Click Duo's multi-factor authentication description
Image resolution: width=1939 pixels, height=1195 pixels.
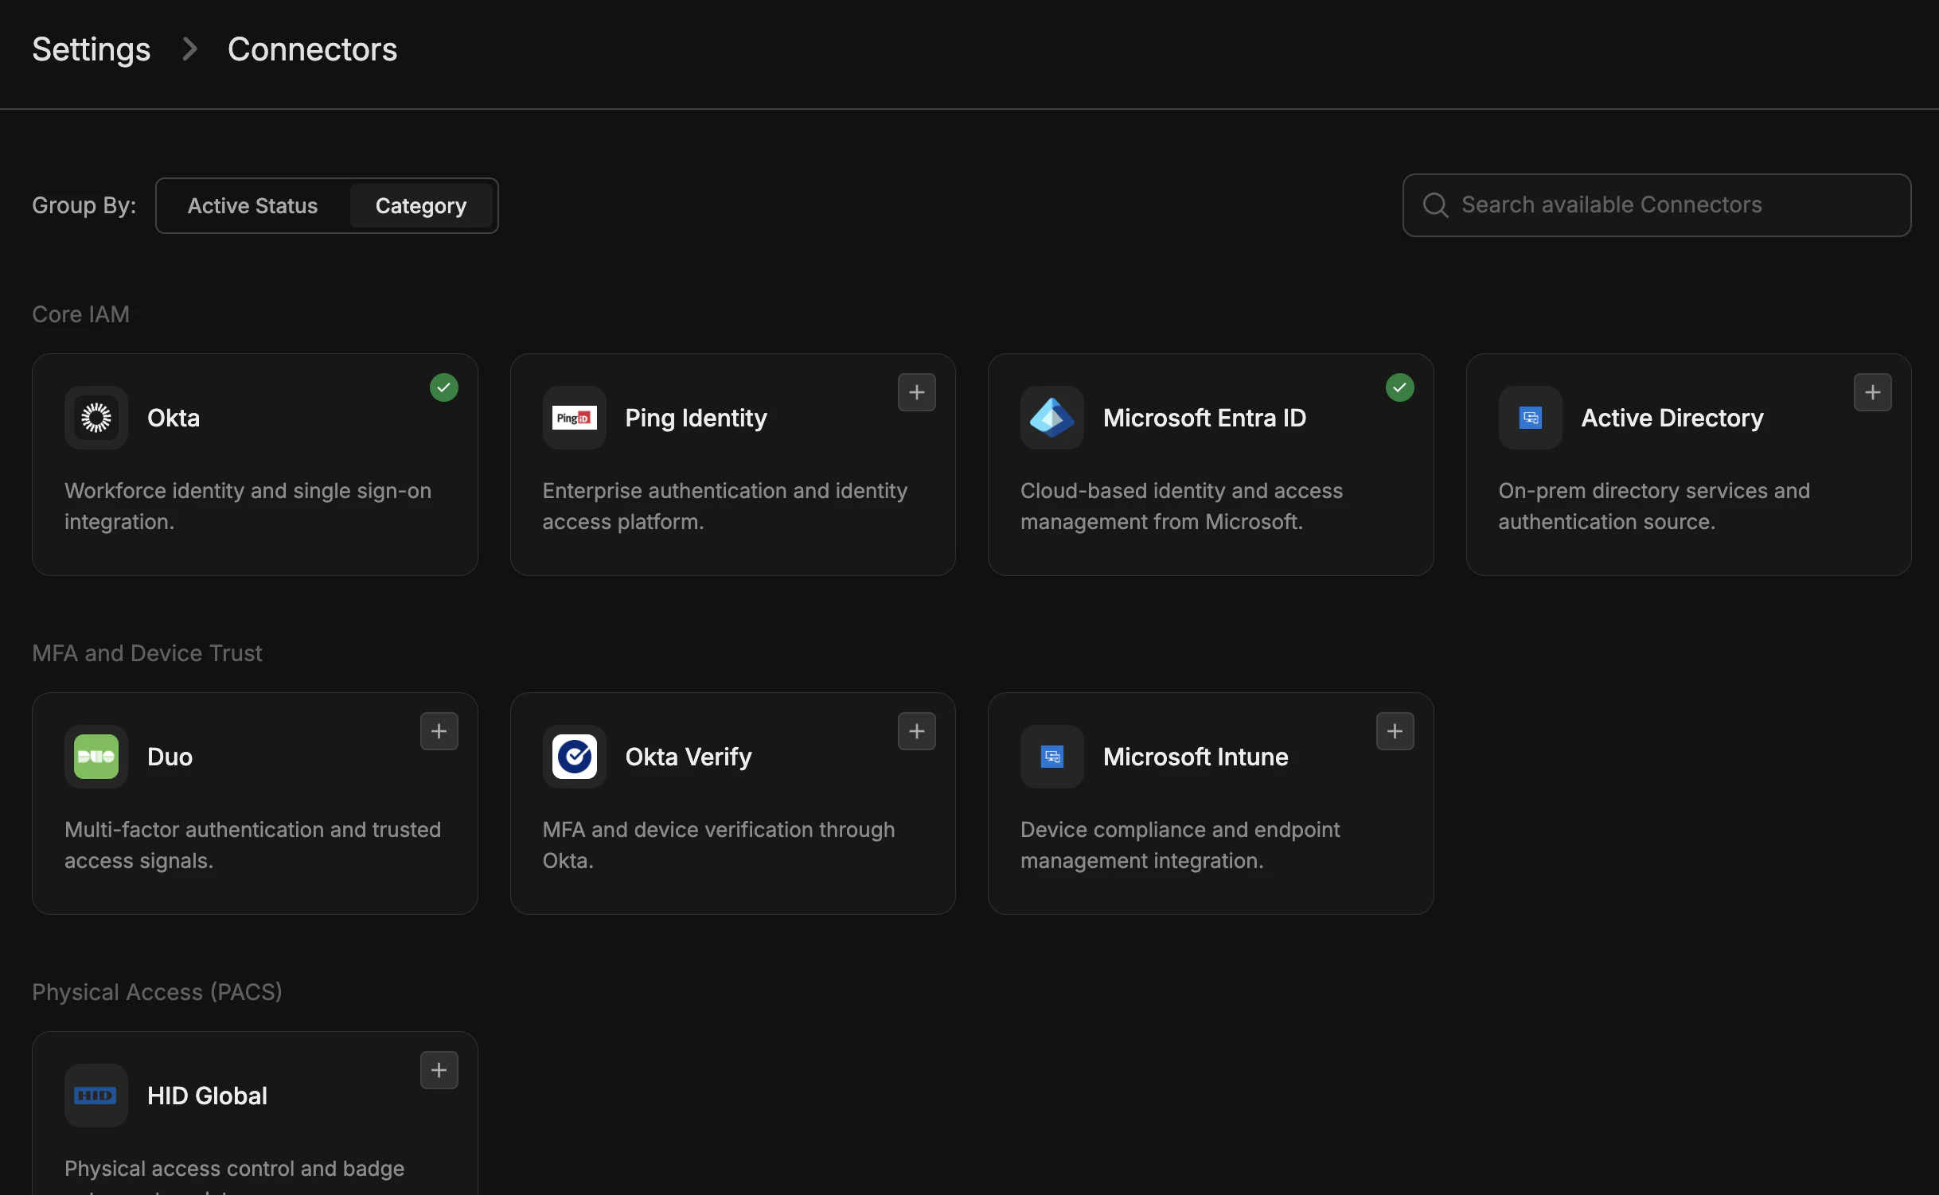pos(253,845)
